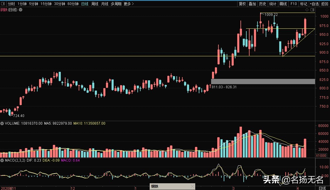The height and width of the screenshot is (190, 330).
Task: Add to watchlist with +自选
Action: [314, 4]
